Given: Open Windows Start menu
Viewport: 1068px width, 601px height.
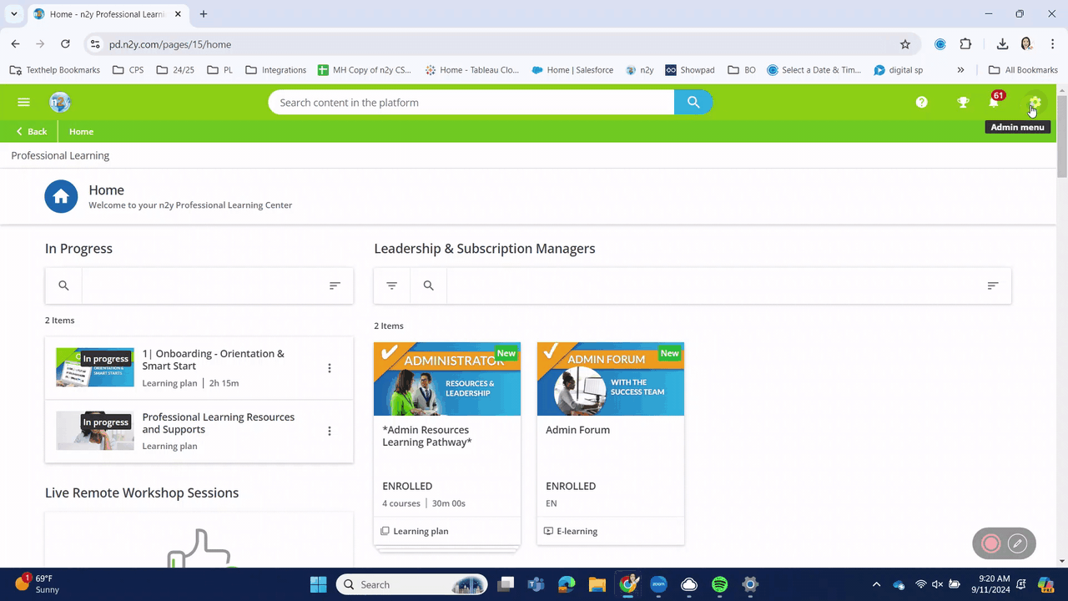Looking at the screenshot, I should [318, 584].
